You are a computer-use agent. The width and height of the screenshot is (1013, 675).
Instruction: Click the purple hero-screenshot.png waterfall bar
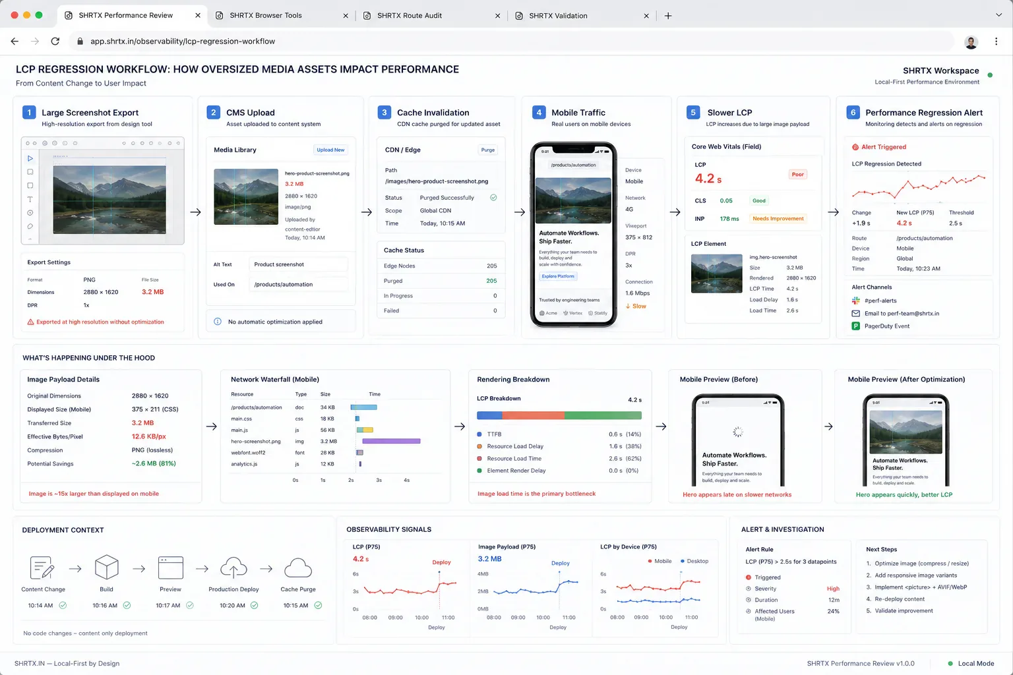[391, 441]
